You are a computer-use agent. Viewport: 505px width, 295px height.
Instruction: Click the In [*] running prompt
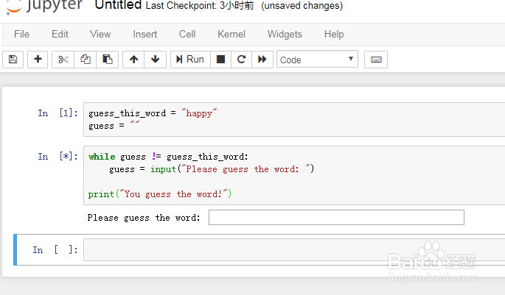(58, 157)
